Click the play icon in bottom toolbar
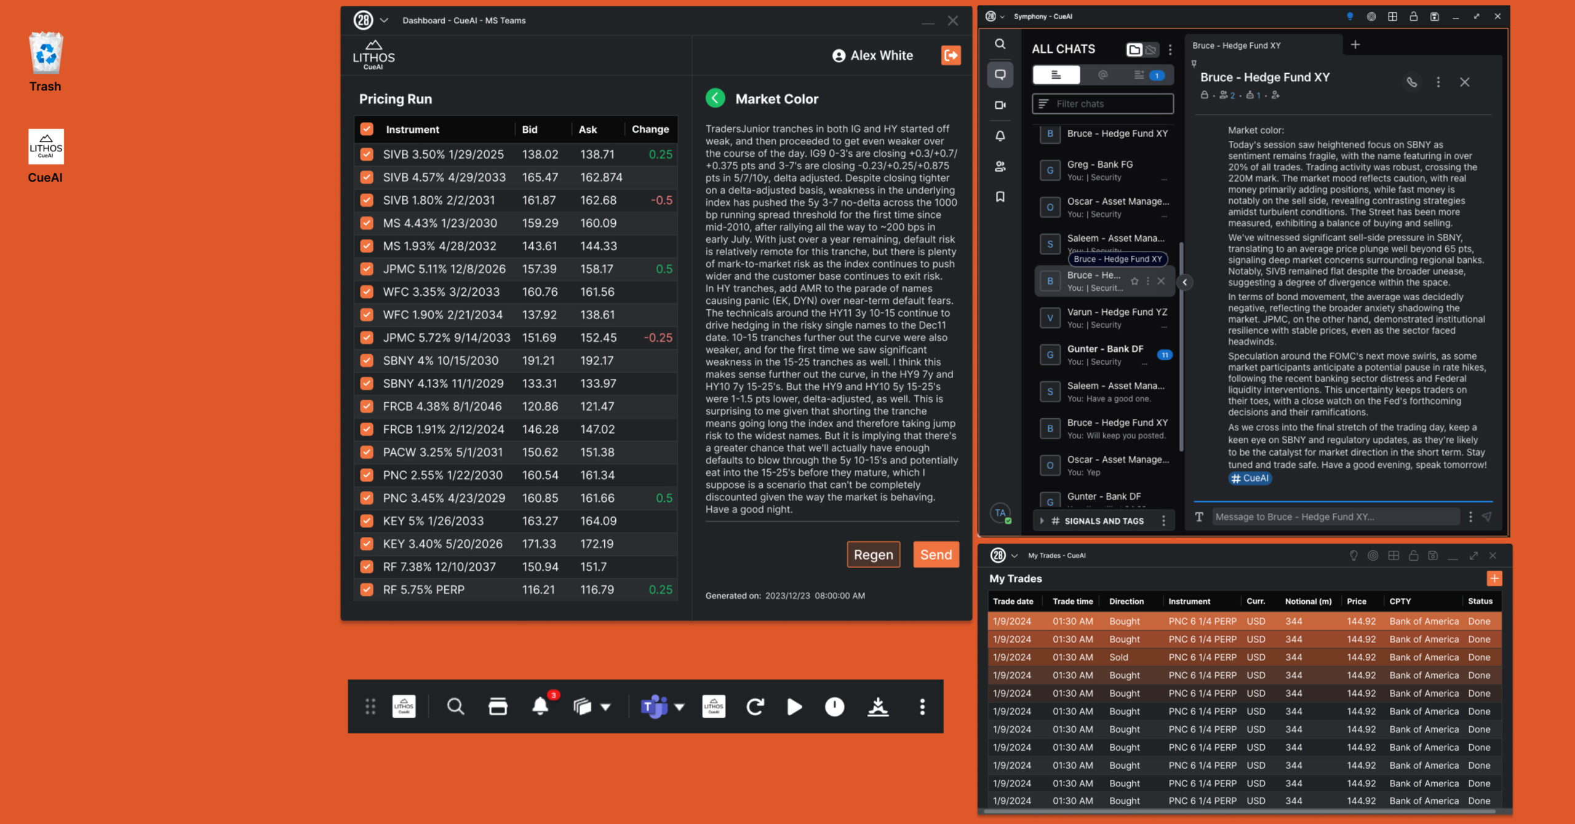1575x824 pixels. click(x=794, y=707)
